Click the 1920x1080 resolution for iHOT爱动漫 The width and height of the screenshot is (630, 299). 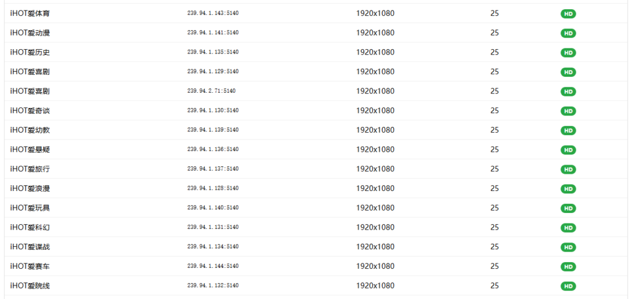375,33
